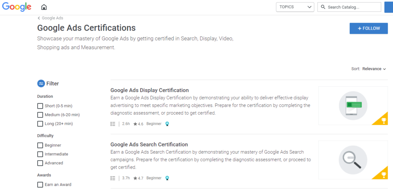Check the Medium (6-20 min) duration filter
This screenshot has height=192, width=393.
click(40, 115)
